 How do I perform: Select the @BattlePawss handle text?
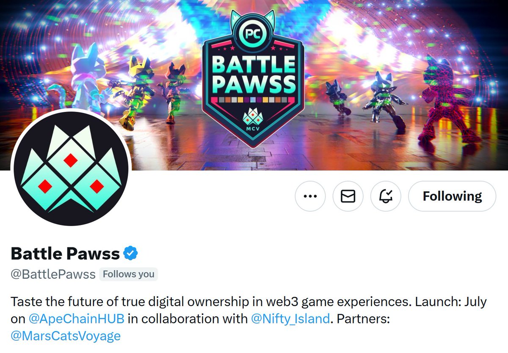click(x=53, y=274)
